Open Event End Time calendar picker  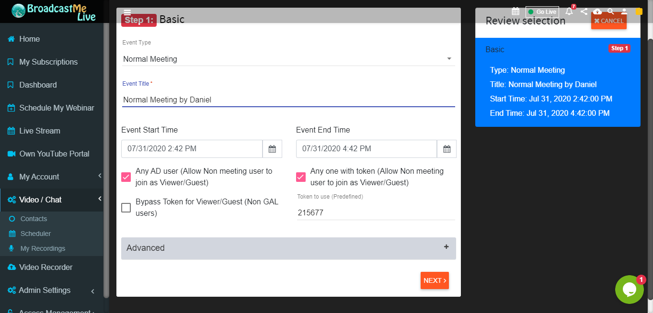[447, 149]
